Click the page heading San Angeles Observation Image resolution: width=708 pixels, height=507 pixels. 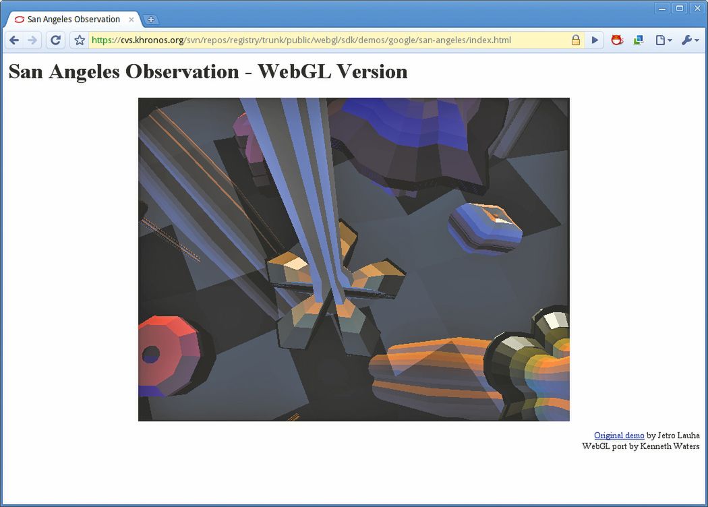tap(208, 71)
